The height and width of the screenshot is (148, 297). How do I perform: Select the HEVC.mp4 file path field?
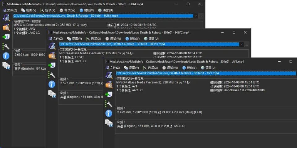tap(149, 44)
